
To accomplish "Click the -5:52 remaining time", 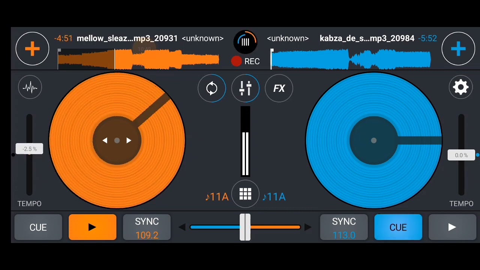I will coord(427,39).
